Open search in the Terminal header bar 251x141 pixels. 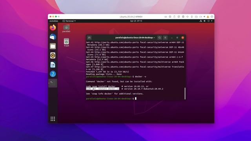click(x=160, y=38)
